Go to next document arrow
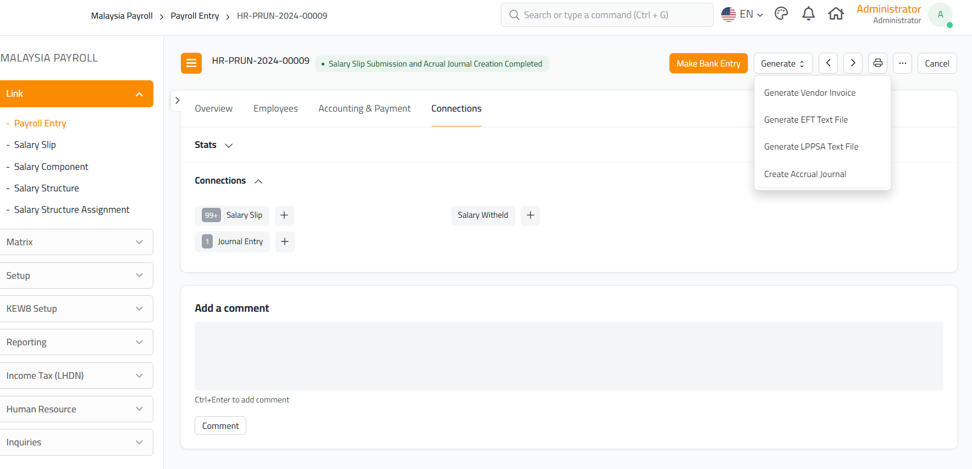Screen dimensions: 972x469 [853, 63]
